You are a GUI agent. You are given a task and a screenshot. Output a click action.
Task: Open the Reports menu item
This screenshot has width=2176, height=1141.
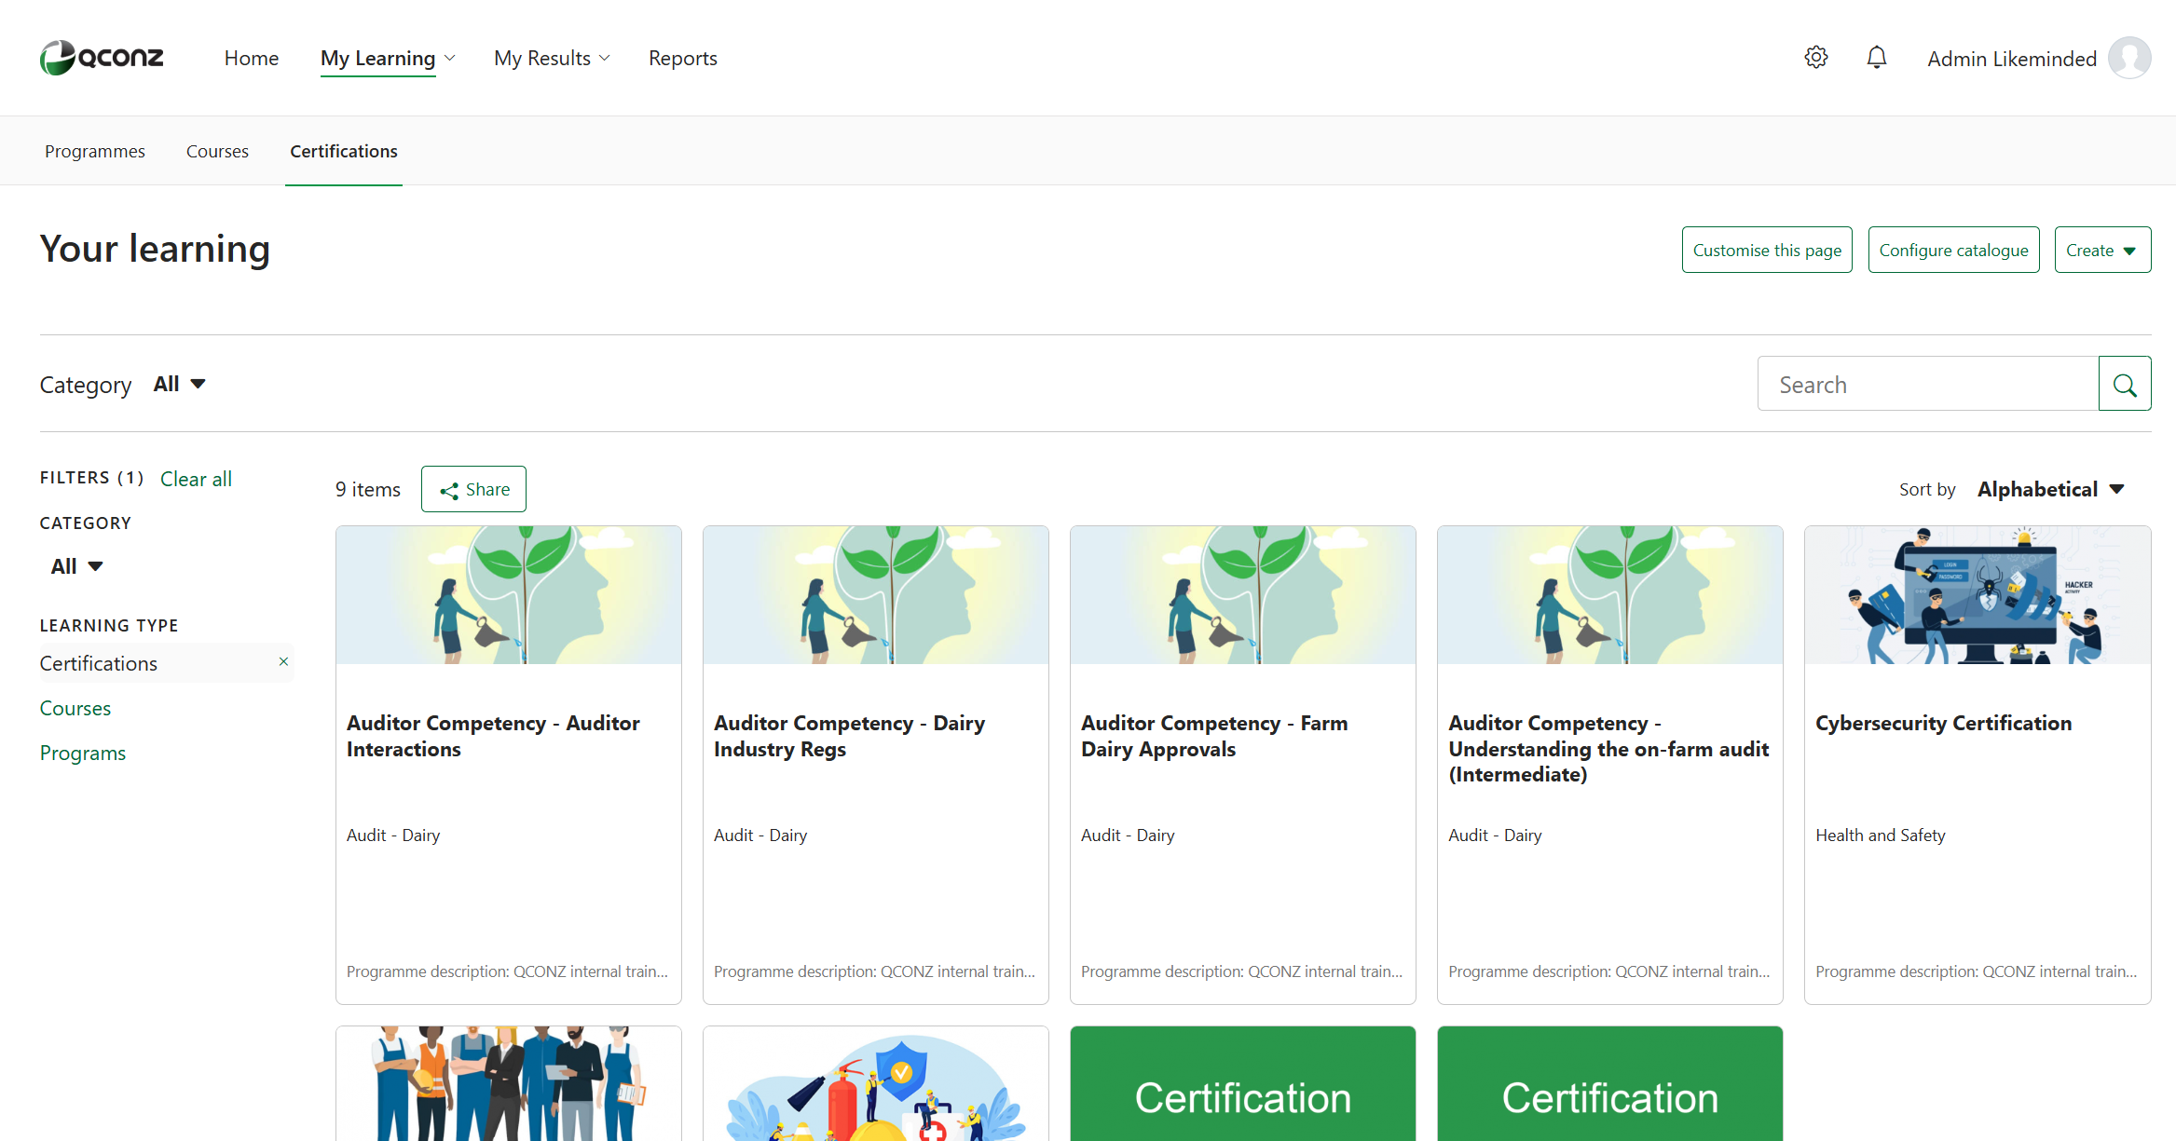(x=683, y=58)
